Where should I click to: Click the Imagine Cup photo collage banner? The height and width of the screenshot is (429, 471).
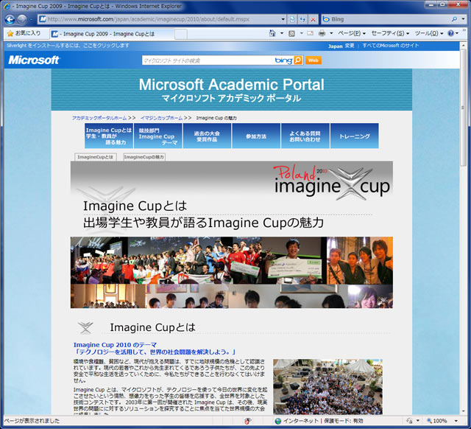click(232, 272)
